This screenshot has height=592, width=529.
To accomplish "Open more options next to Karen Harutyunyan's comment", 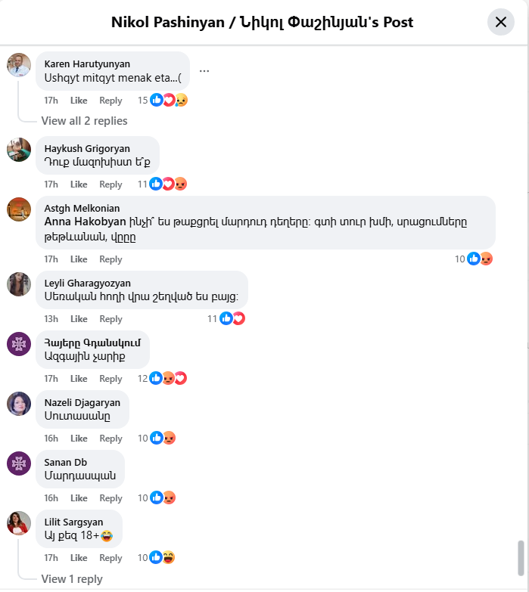I will pos(204,72).
